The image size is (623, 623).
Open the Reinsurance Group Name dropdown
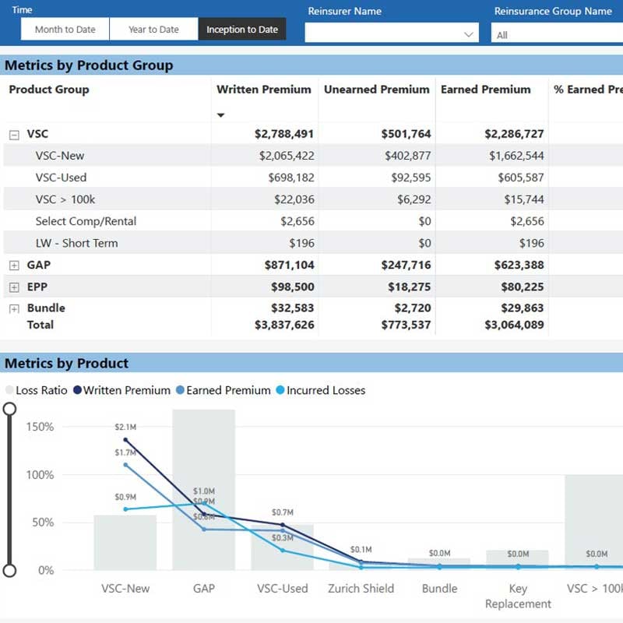(556, 33)
